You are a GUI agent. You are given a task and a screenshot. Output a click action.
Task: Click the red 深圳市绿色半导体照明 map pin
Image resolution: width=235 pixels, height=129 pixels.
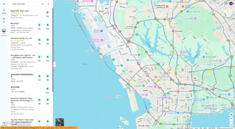pyautogui.click(x=167, y=6)
